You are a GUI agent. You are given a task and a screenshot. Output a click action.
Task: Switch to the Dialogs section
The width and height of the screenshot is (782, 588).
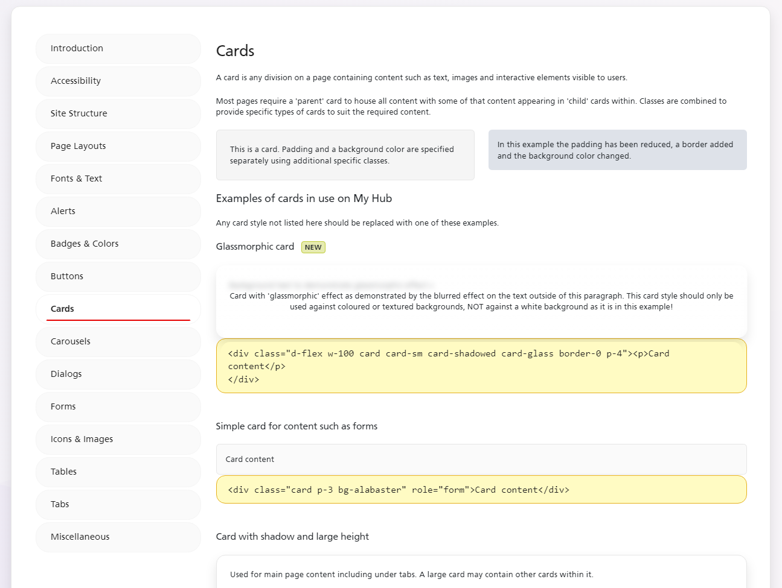click(x=118, y=374)
